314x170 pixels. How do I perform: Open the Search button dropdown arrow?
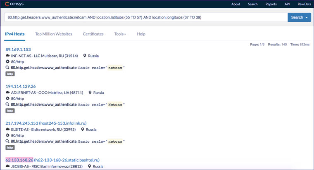click(x=307, y=17)
